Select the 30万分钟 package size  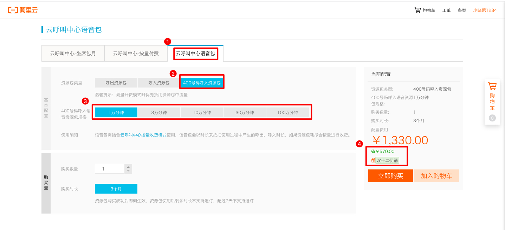(x=245, y=112)
